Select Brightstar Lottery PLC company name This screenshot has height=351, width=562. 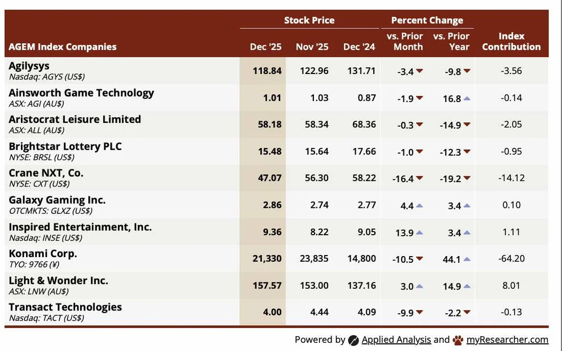pos(65,146)
